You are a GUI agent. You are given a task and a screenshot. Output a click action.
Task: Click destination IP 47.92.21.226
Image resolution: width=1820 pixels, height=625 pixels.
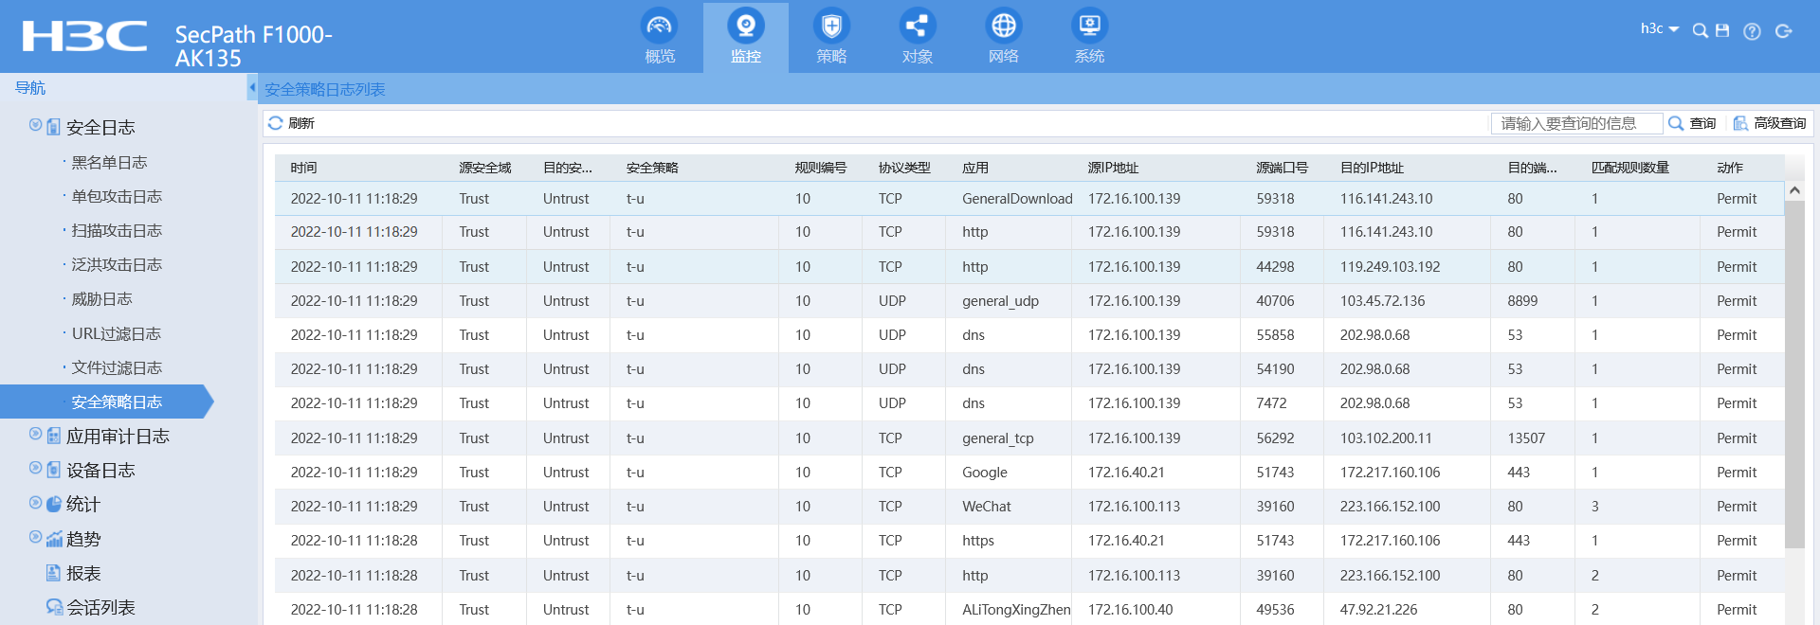[1378, 610]
